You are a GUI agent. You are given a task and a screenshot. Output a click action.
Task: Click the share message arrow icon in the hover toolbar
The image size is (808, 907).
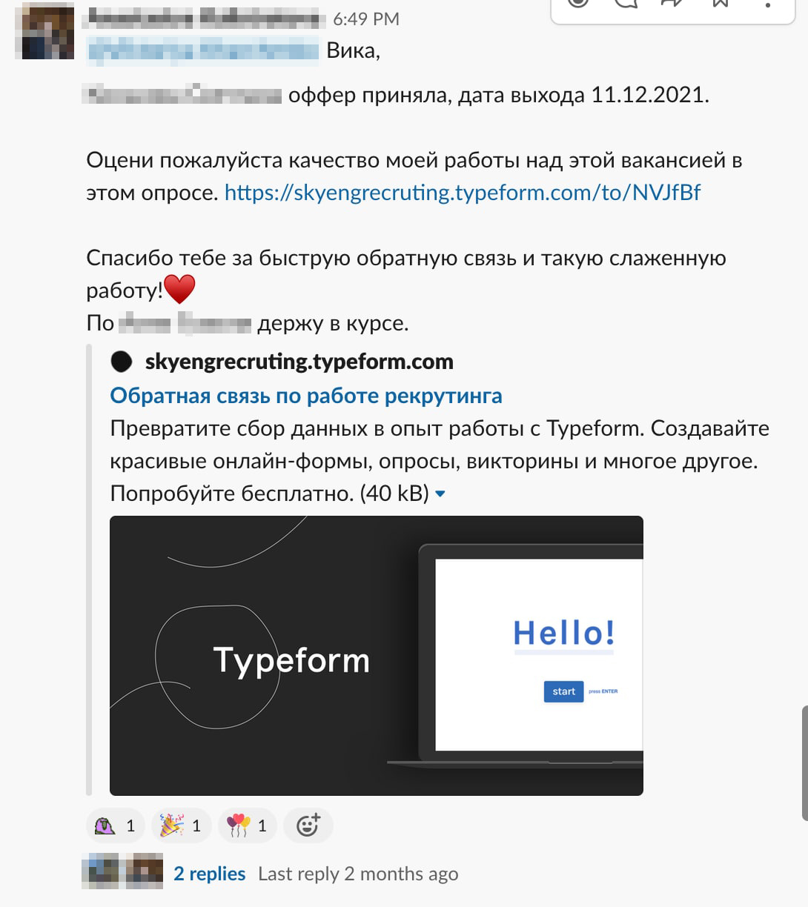point(672,4)
